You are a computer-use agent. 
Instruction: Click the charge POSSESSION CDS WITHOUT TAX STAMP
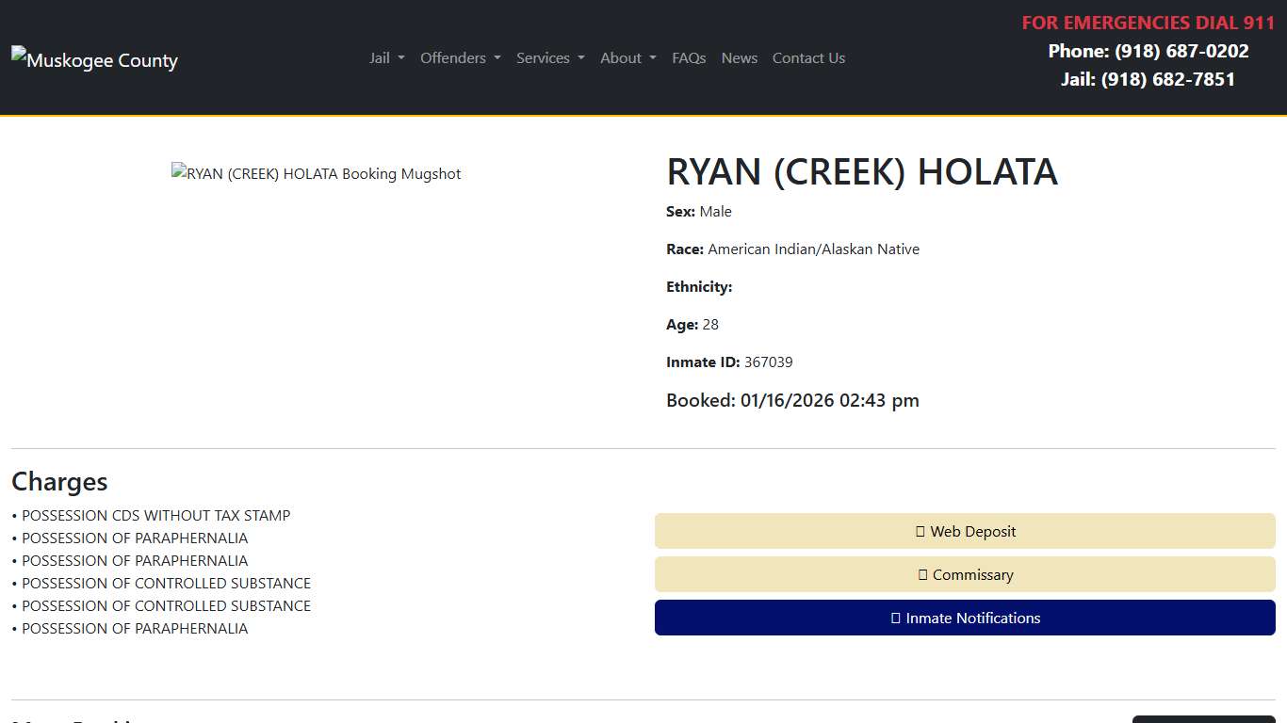coord(156,515)
